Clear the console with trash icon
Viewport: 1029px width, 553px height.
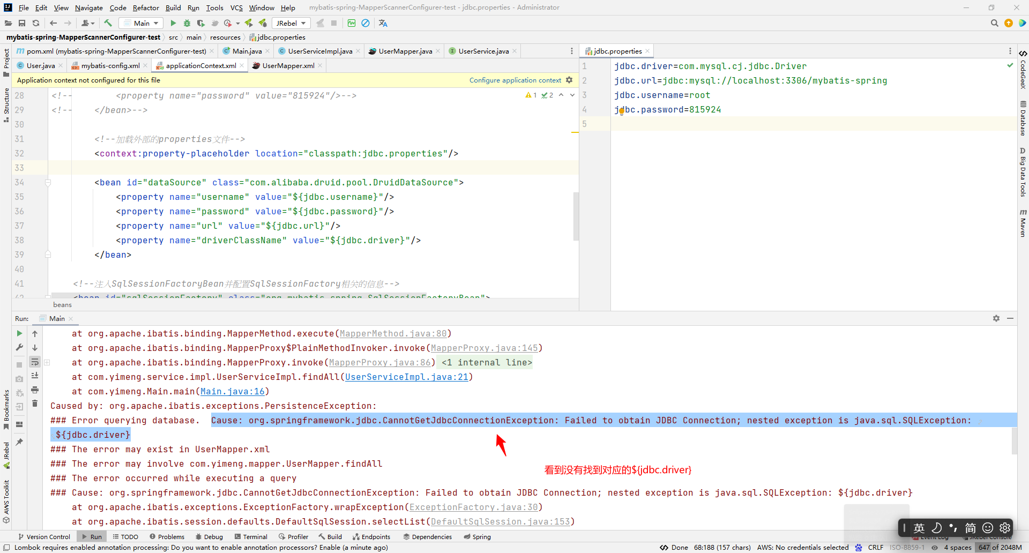[x=35, y=403]
